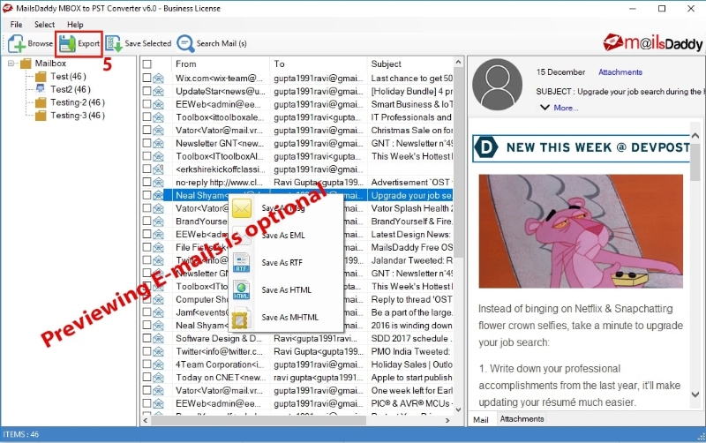The width and height of the screenshot is (706, 443).
Task: Check the Wix.com email checkbox
Action: pos(147,79)
